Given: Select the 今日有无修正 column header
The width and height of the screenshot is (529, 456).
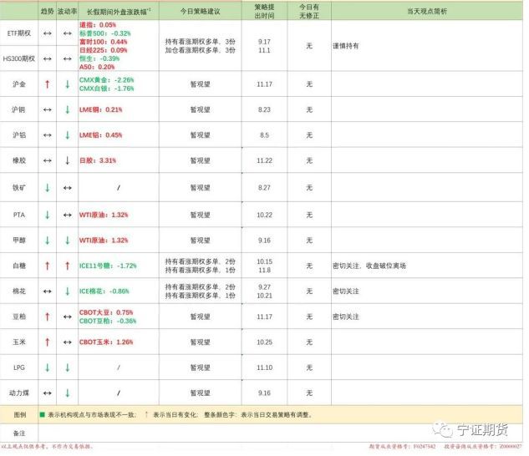Looking at the screenshot, I should pyautogui.click(x=309, y=11).
